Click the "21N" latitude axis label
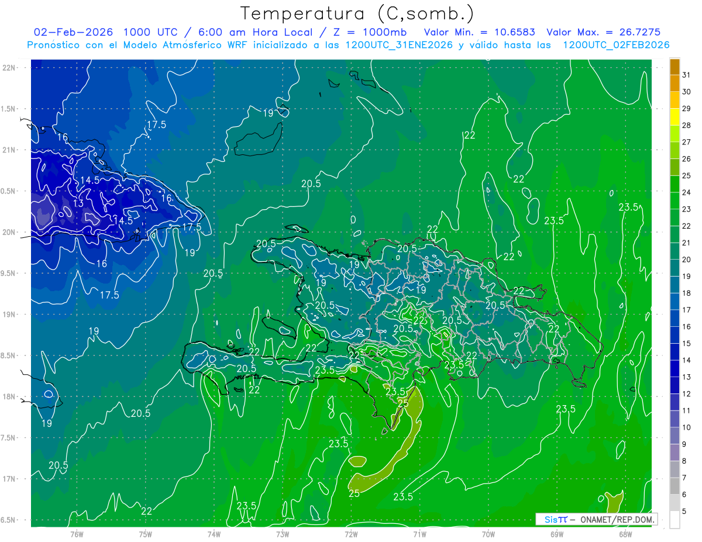The height and width of the screenshot is (542, 702). [x=8, y=150]
